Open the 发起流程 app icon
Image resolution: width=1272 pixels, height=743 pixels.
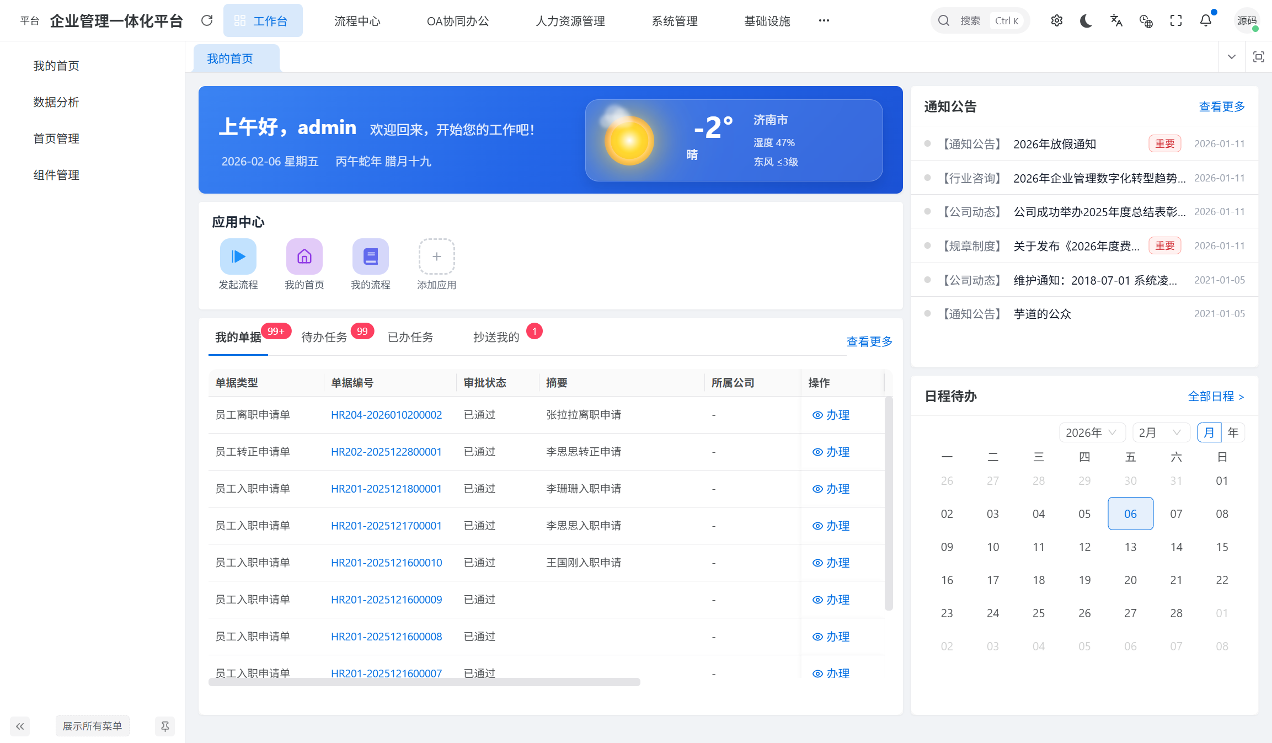coord(238,256)
